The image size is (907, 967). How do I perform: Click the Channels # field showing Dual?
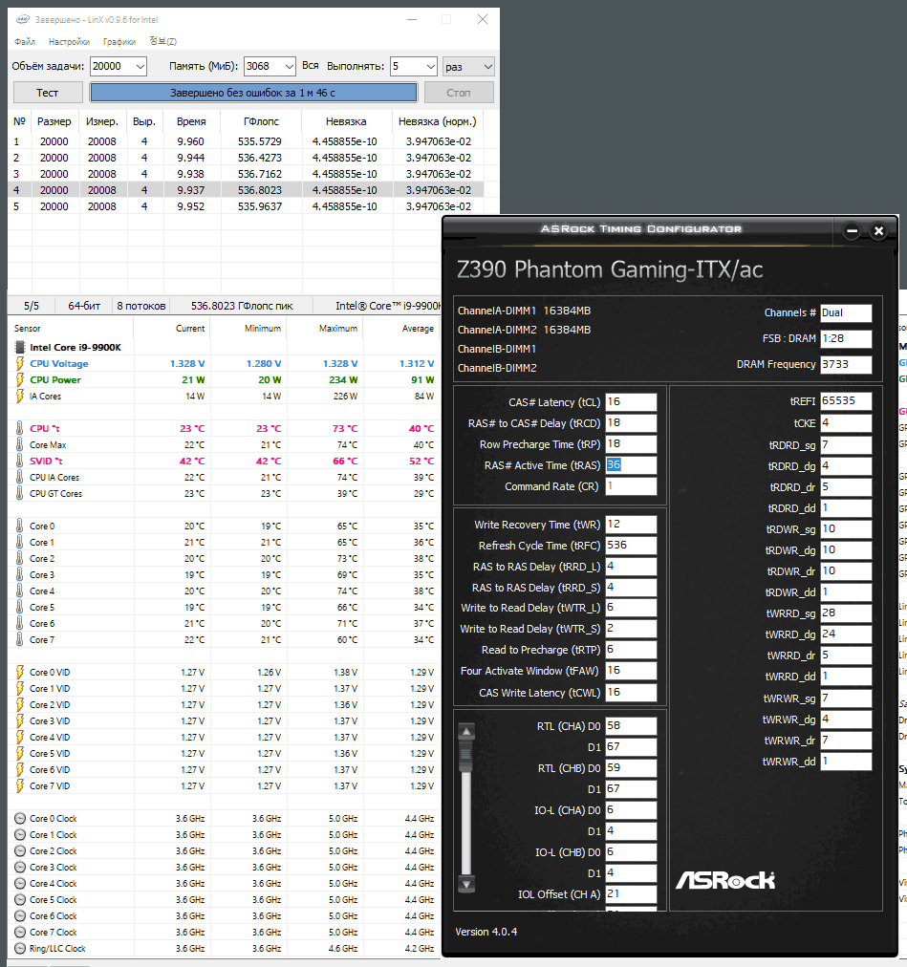pos(845,312)
